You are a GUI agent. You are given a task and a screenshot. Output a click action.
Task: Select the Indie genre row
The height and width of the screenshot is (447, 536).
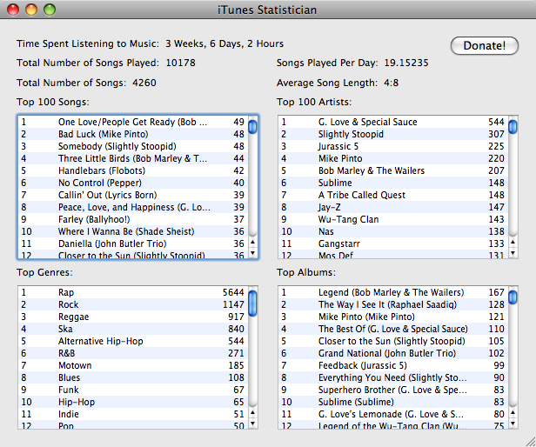133,414
